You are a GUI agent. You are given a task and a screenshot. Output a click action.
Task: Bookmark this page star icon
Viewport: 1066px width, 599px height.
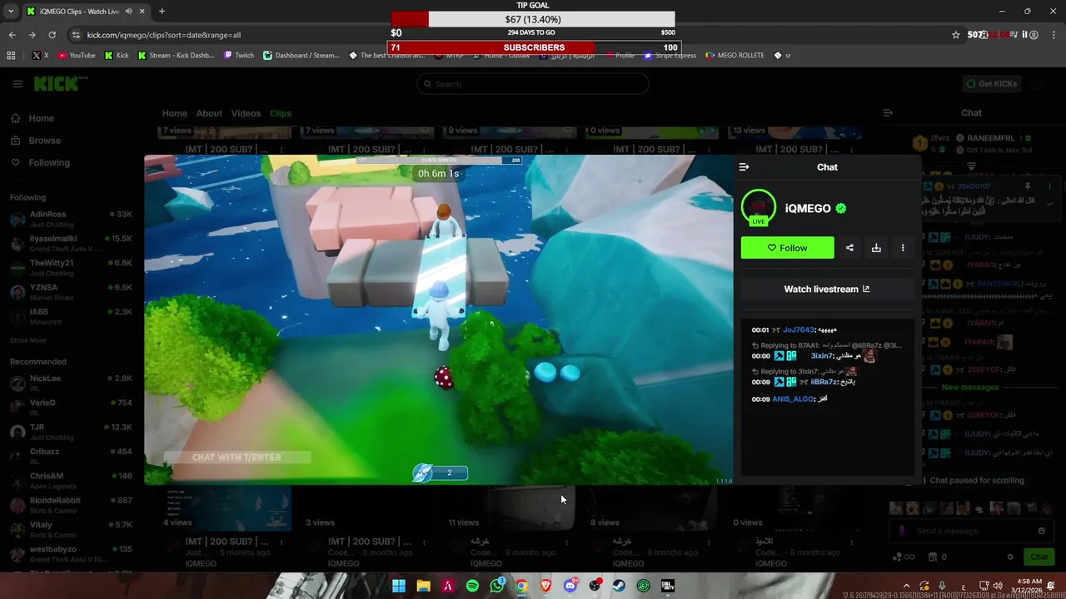pyautogui.click(x=956, y=35)
